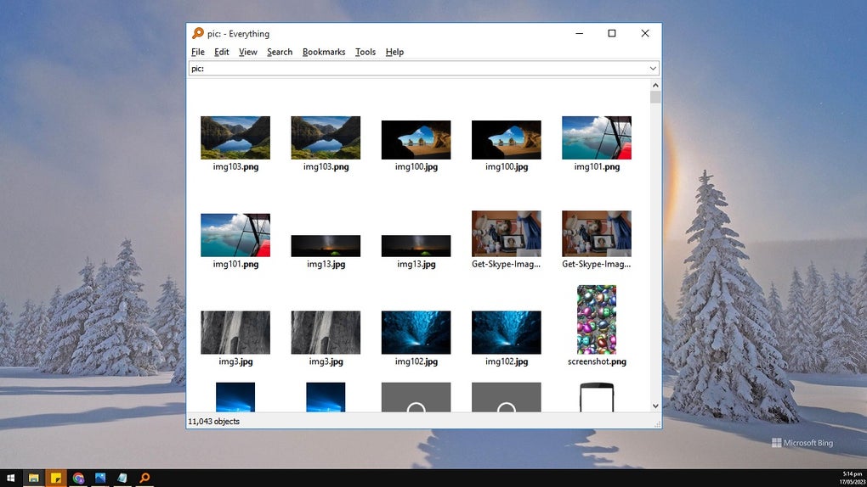
Task: Click the right img102.jpg file name
Action: [506, 361]
